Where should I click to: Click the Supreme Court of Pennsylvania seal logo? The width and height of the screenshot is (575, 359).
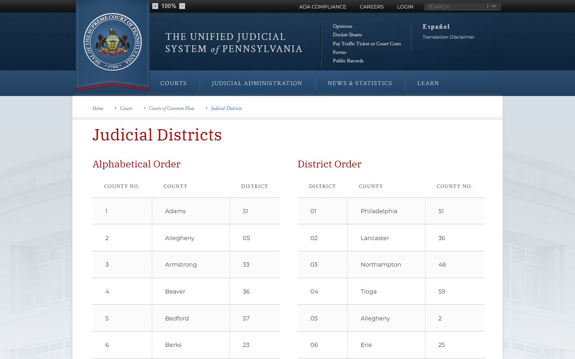tap(113, 42)
